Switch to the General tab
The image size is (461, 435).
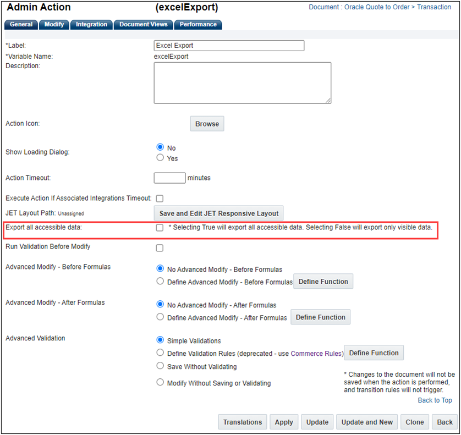pyautogui.click(x=21, y=24)
